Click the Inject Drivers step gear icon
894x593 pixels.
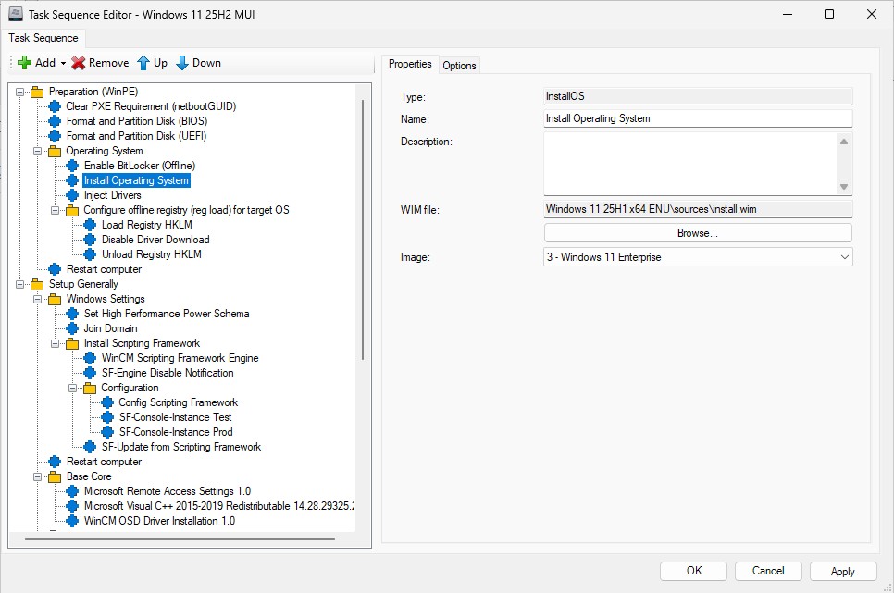[72, 195]
